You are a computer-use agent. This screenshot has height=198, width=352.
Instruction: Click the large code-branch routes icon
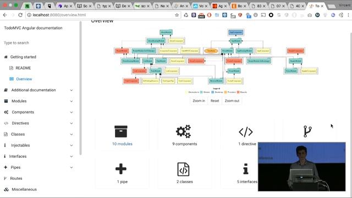point(307,131)
